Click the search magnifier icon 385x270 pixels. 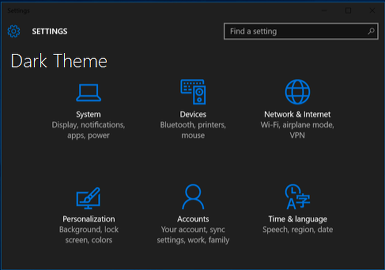click(371, 31)
